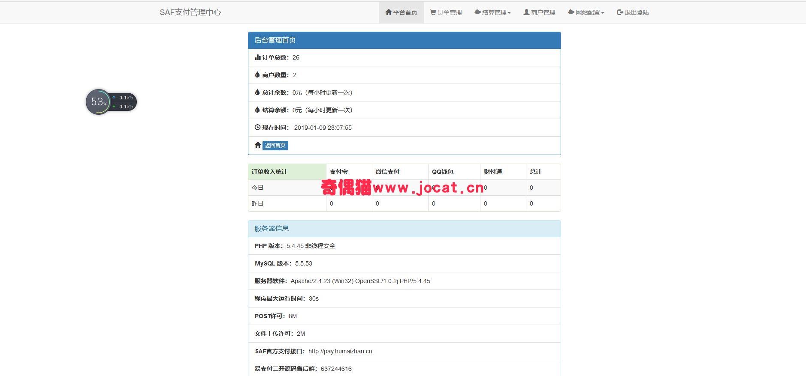Click the home icon in 平台首页
Image resolution: width=806 pixels, height=376 pixels.
coord(389,12)
